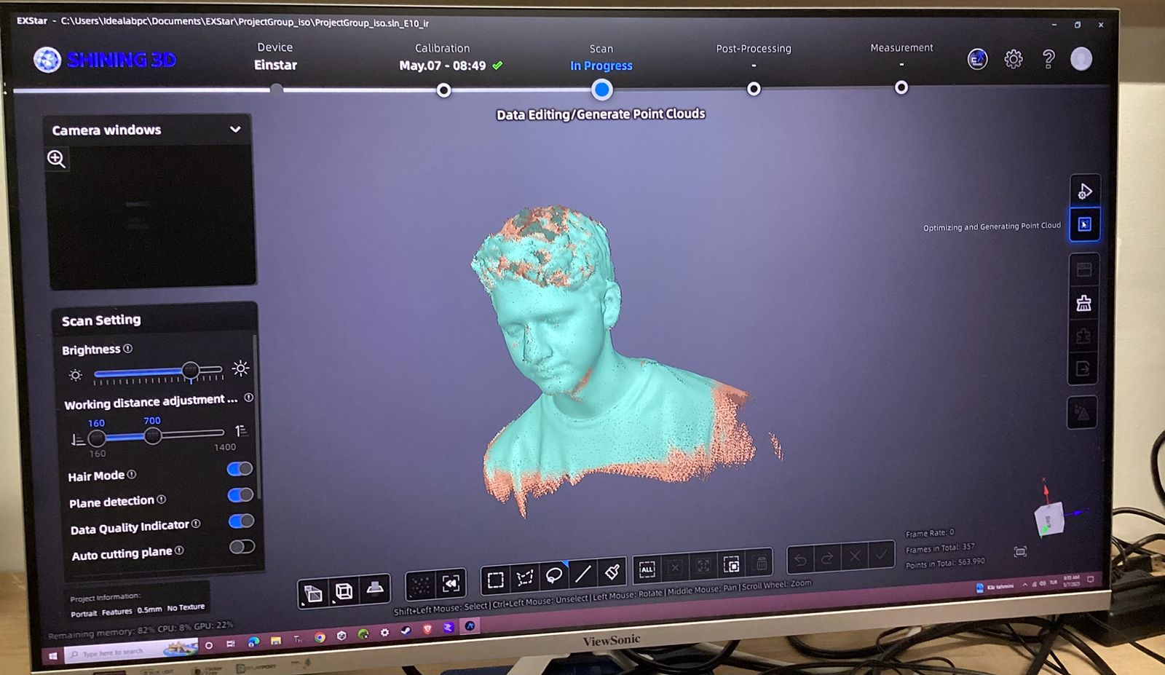Click the Plane detection info icon
1165x675 pixels.
coord(162,500)
